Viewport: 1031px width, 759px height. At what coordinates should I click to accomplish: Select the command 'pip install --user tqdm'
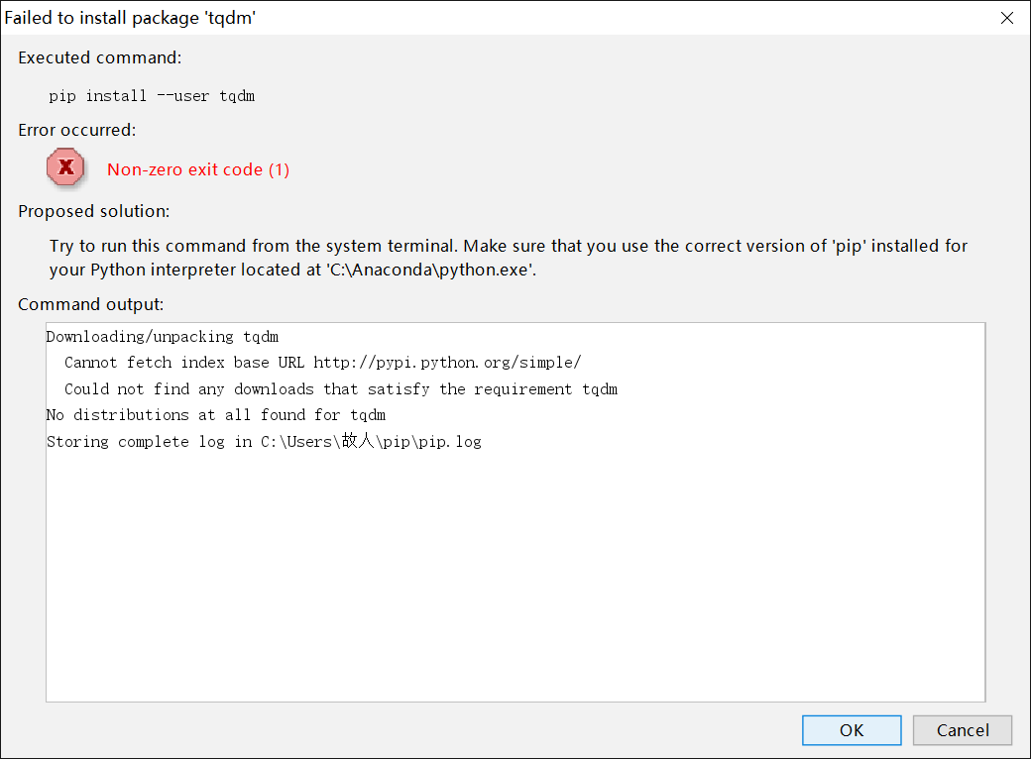(x=151, y=95)
